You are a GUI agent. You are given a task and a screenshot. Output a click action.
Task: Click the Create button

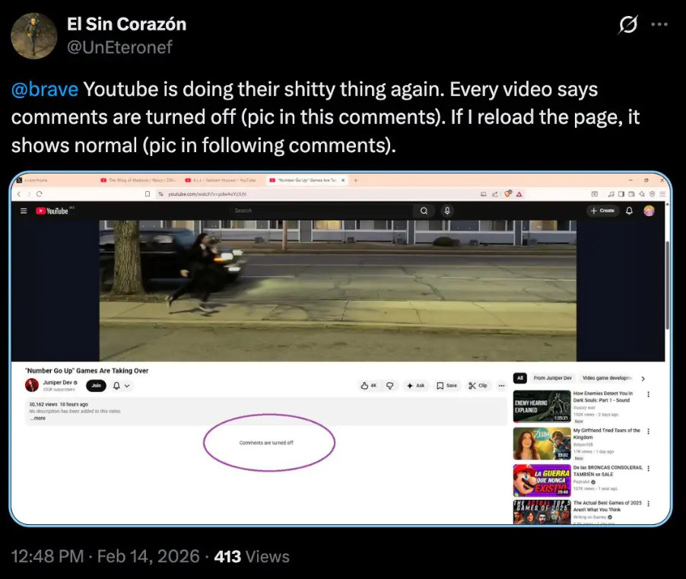[x=602, y=211]
